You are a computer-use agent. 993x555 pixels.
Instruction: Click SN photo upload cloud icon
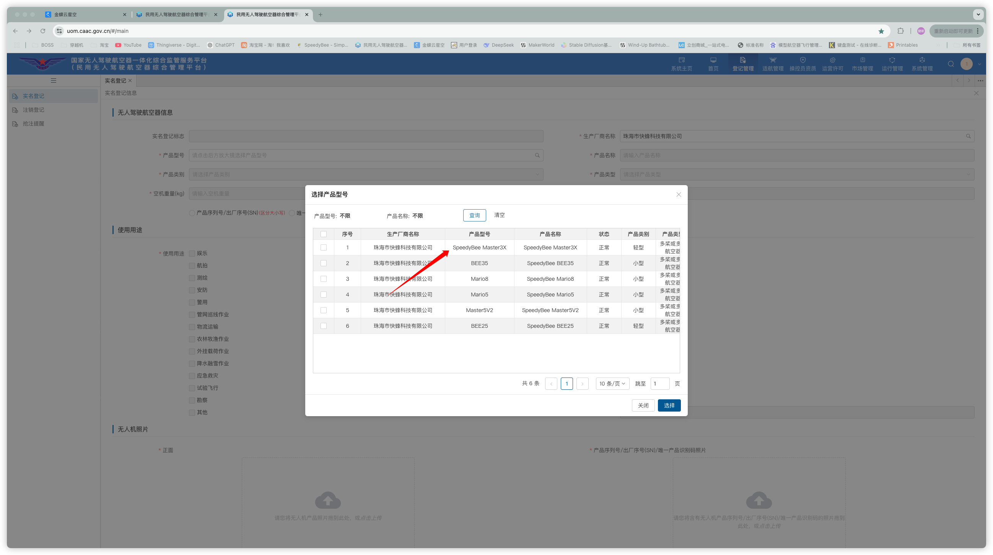click(759, 500)
